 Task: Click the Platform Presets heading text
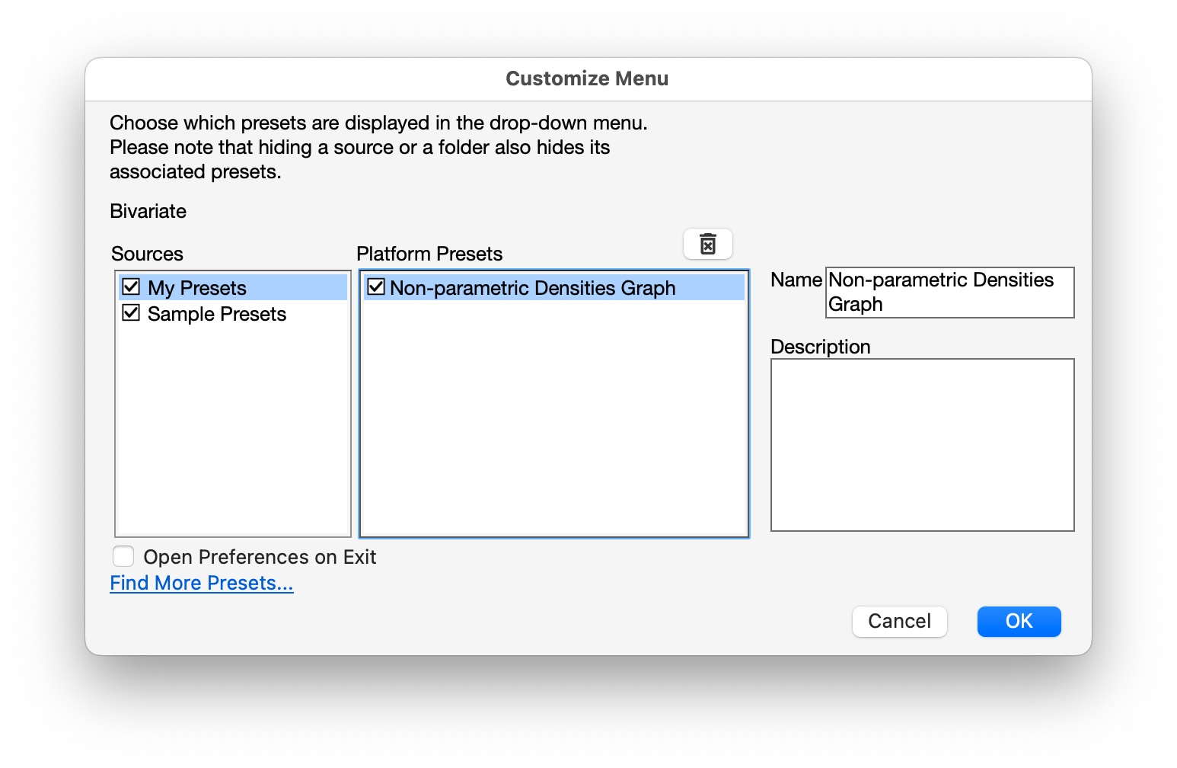(429, 253)
